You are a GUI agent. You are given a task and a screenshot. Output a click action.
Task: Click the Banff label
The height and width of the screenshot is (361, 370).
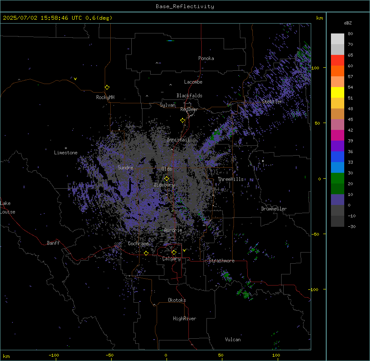(53, 243)
